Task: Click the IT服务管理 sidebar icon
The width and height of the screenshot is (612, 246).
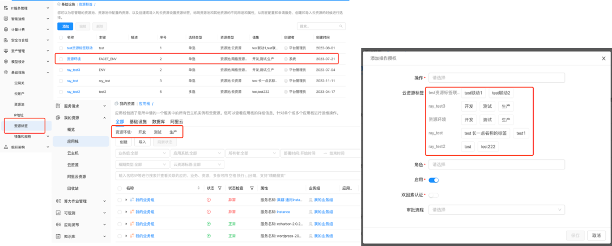Action: pyautogui.click(x=6, y=8)
